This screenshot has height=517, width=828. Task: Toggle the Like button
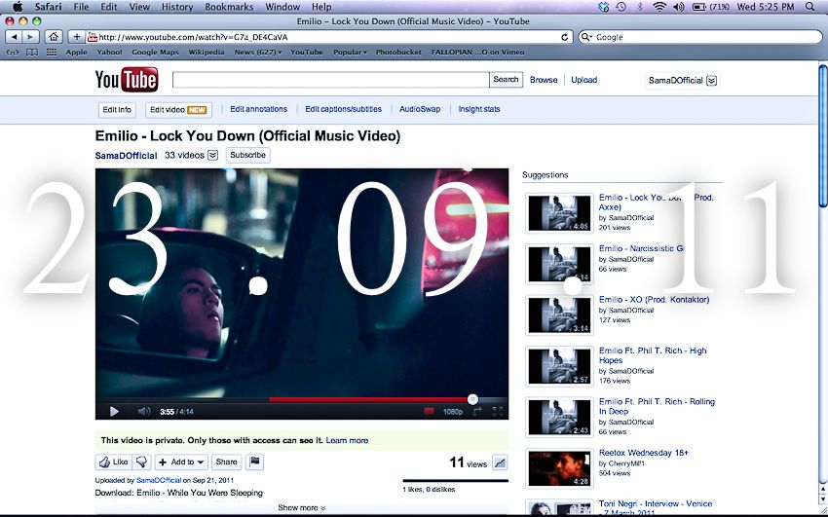point(113,462)
